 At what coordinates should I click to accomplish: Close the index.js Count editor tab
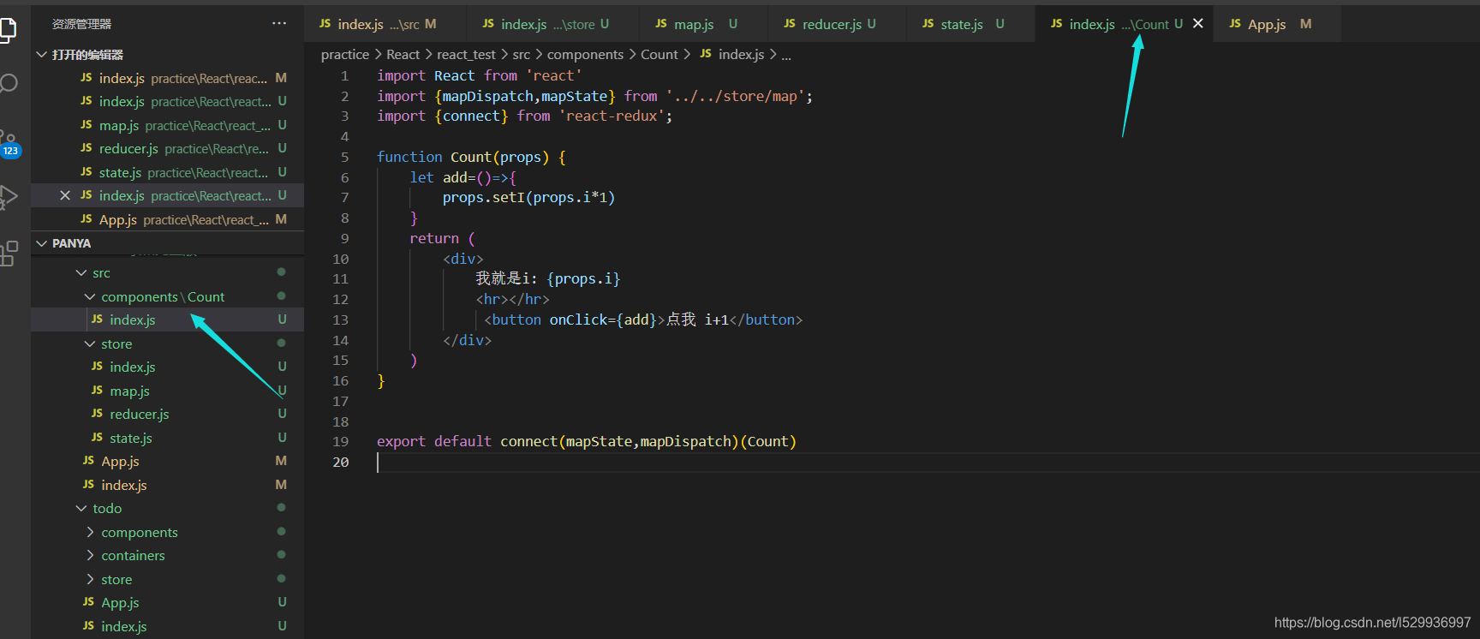pyautogui.click(x=1198, y=24)
